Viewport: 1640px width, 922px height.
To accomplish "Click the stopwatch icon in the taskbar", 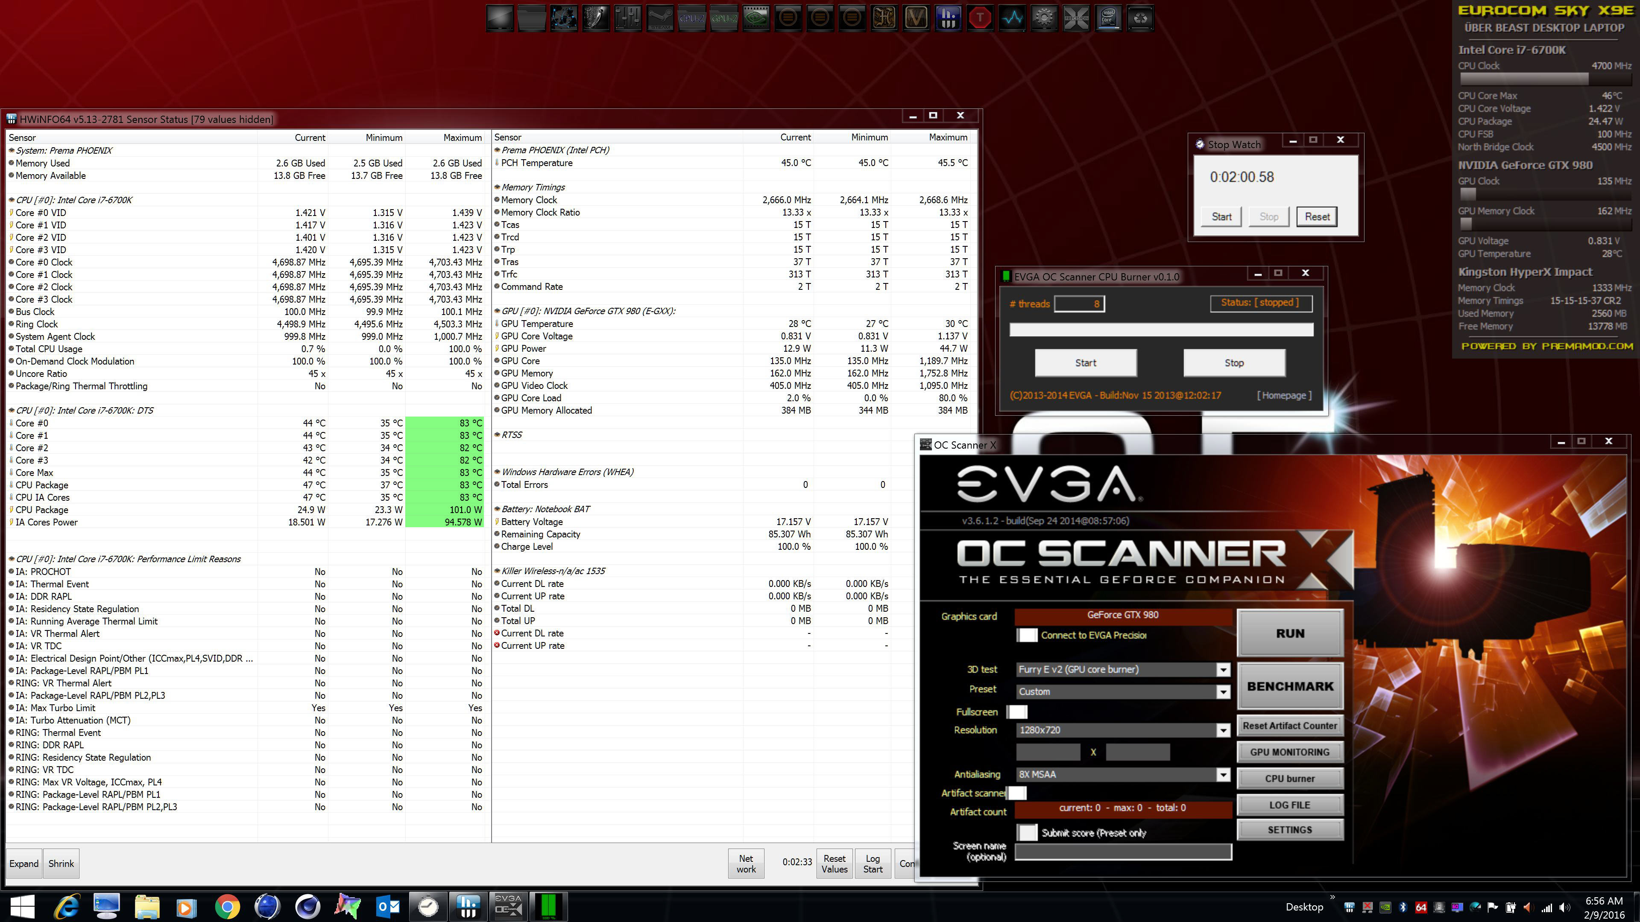I will (x=428, y=906).
